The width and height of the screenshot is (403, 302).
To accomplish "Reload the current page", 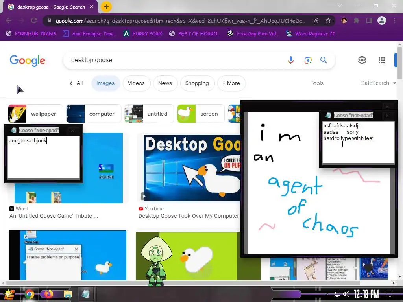I will point(34,20).
